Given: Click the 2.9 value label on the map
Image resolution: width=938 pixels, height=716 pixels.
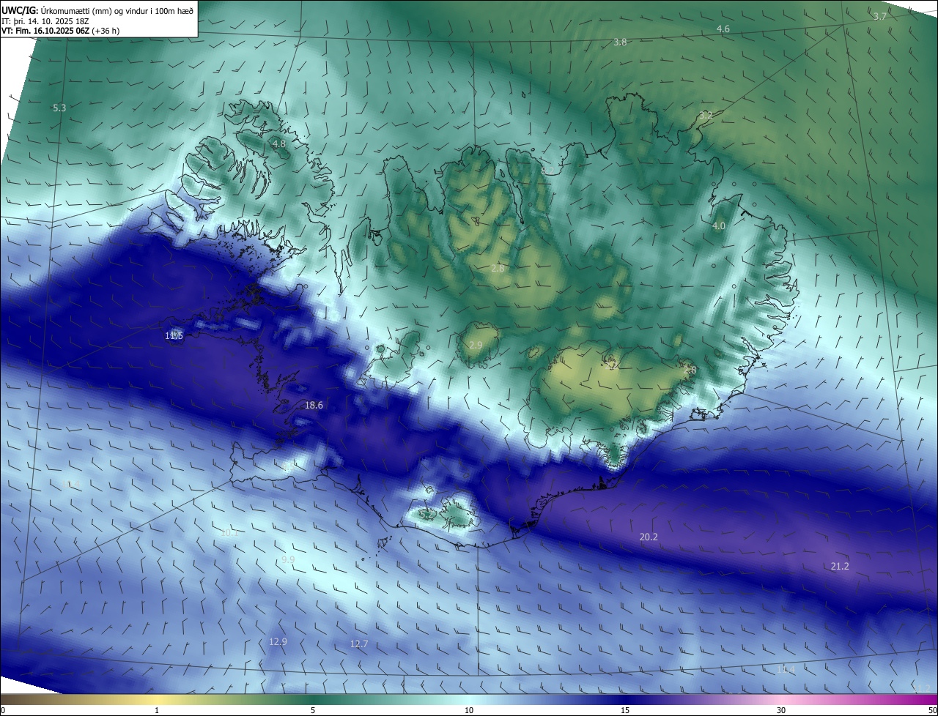Looking at the screenshot, I should pos(476,345).
